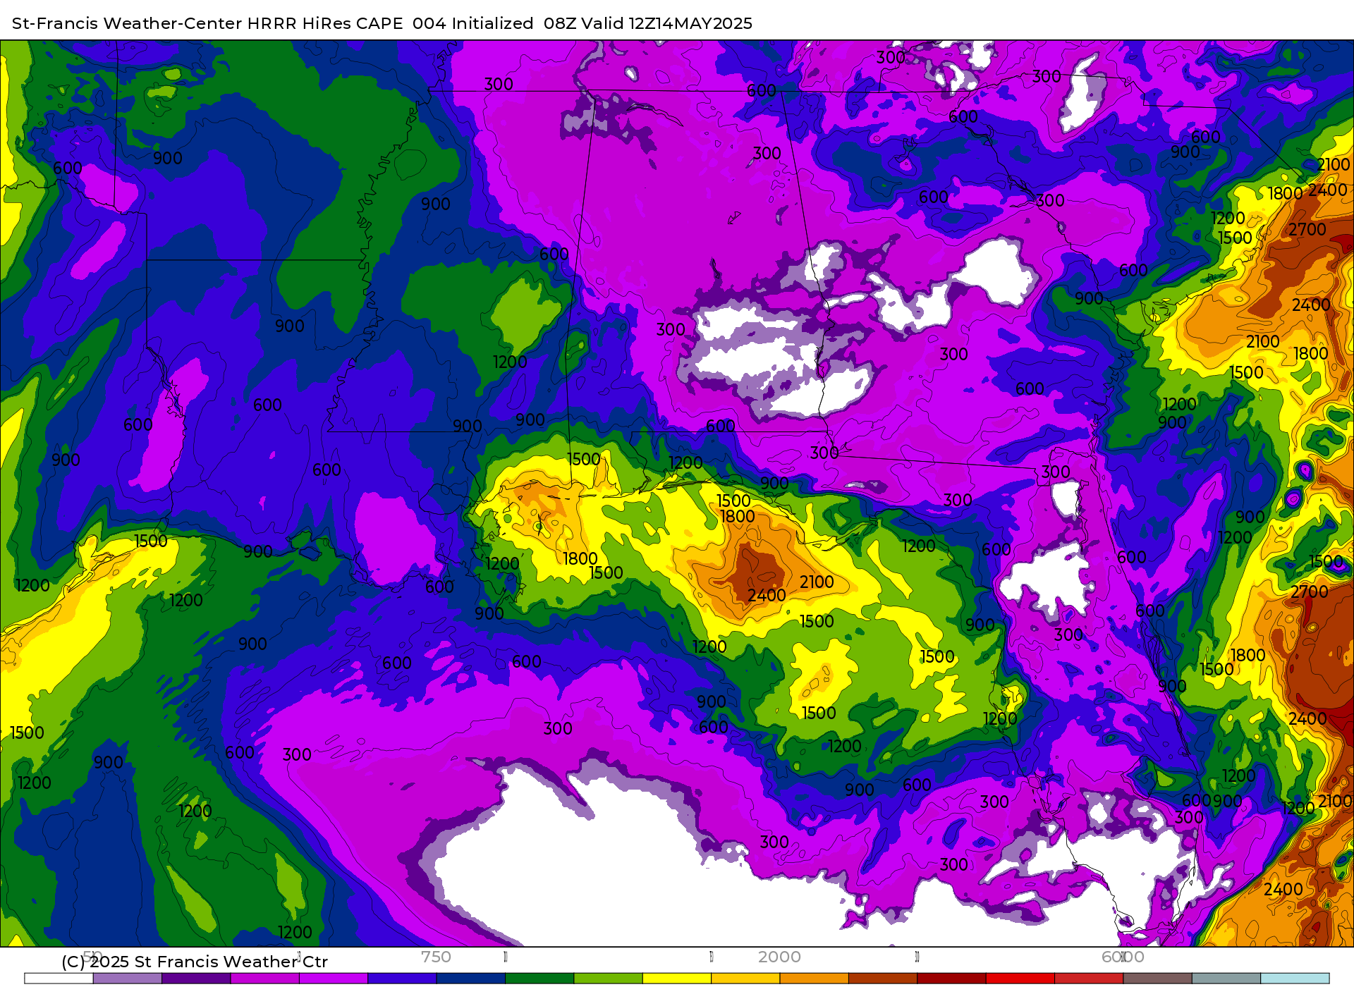1354x987 pixels.
Task: Pick the gray-teal swatch on the color scale
Action: [x=1226, y=979]
